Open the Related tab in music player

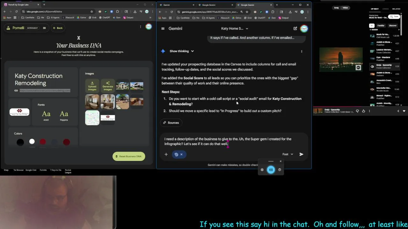pyautogui.click(x=396, y=9)
